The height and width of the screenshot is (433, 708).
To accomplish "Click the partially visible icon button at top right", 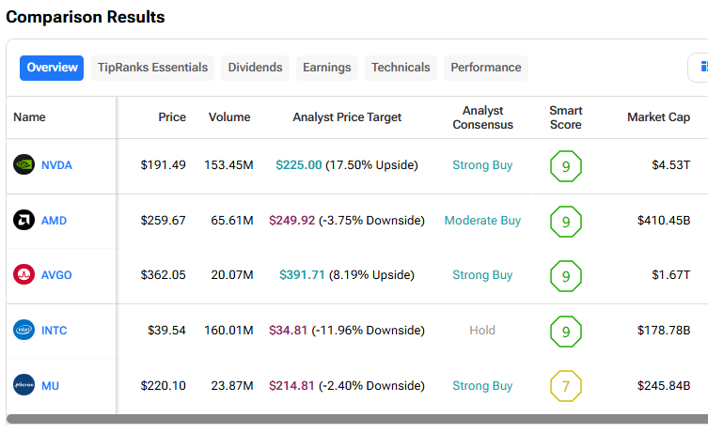I will (700, 68).
